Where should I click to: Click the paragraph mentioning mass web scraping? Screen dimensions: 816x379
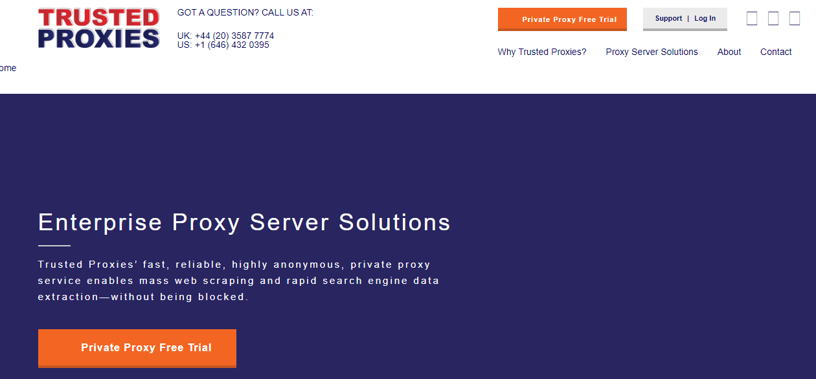(x=238, y=281)
